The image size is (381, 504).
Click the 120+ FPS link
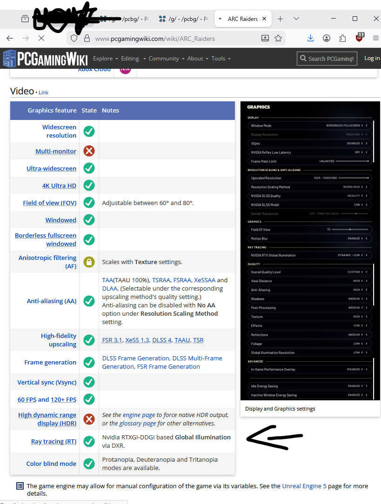[63, 399]
